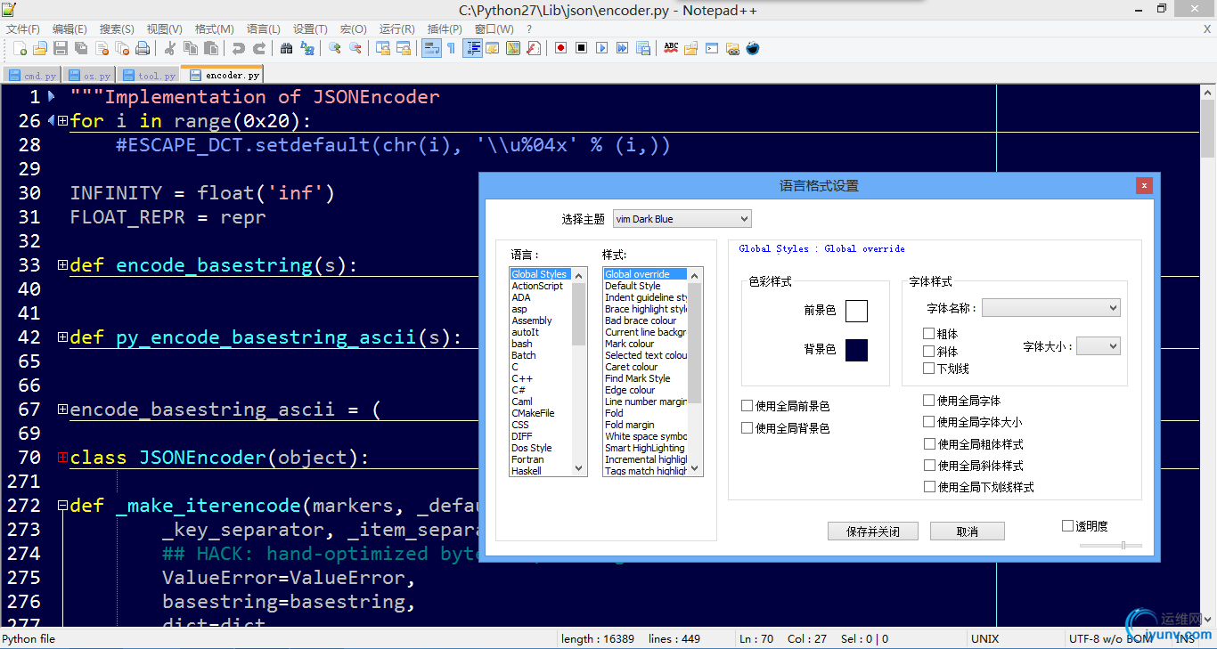Open the Replace toolbar icon
Image resolution: width=1217 pixels, height=649 pixels.
tap(307, 48)
